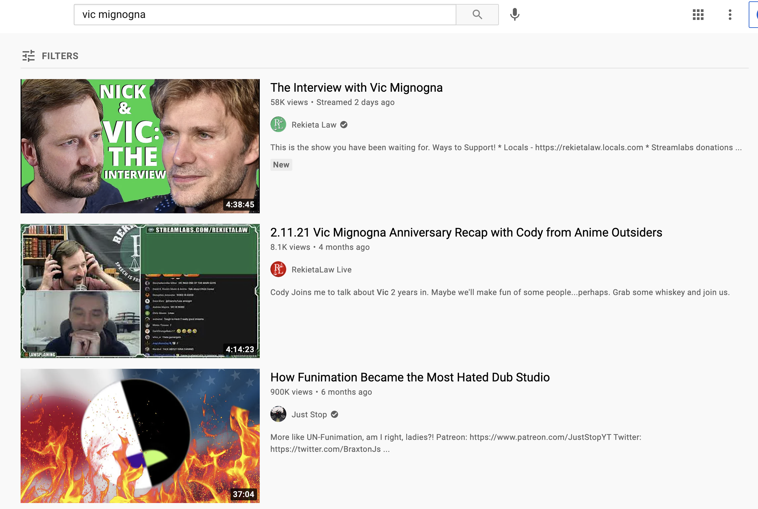The width and height of the screenshot is (758, 509).
Task: Click '58K views • Streamed 2 days ago'
Action: click(332, 102)
